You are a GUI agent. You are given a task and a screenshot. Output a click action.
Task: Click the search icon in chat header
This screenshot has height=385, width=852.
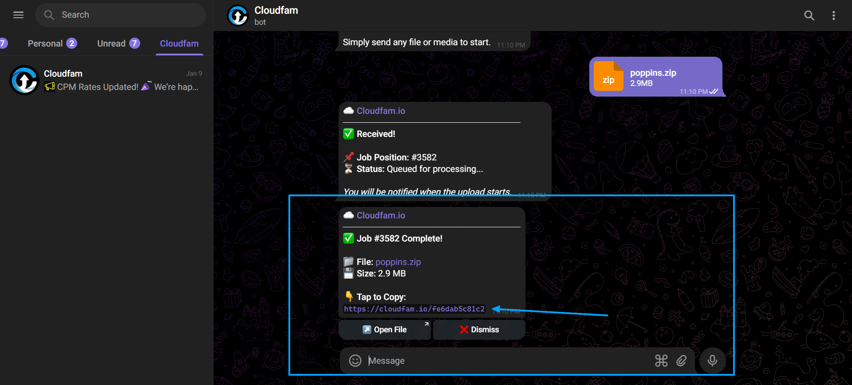(x=809, y=16)
